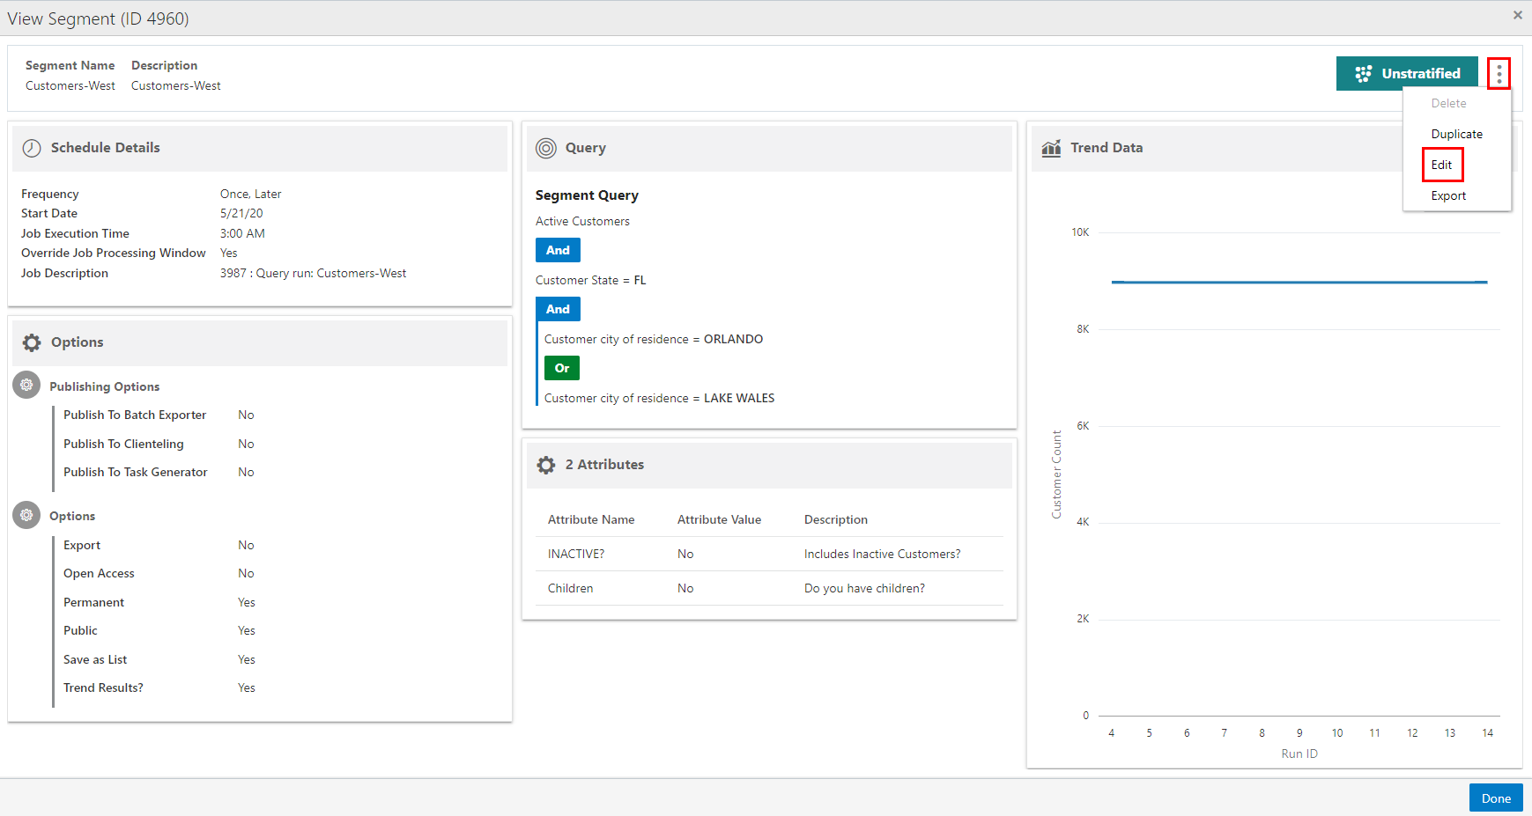Click the And badge below Customer State
The image size is (1532, 816).
558,309
